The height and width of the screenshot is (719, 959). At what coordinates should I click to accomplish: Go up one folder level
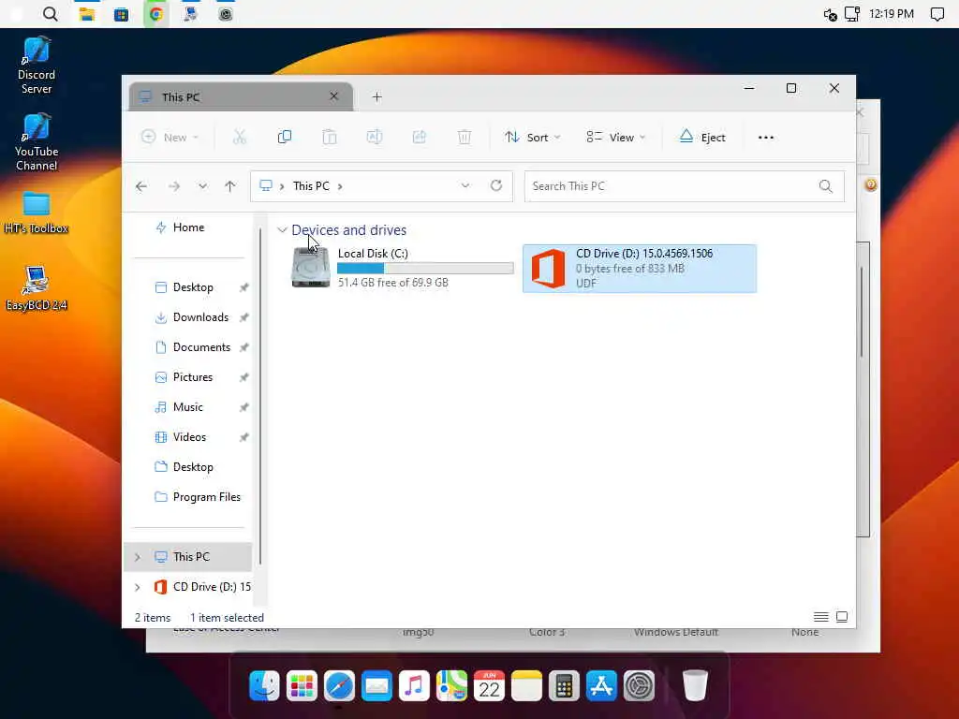[x=230, y=186]
